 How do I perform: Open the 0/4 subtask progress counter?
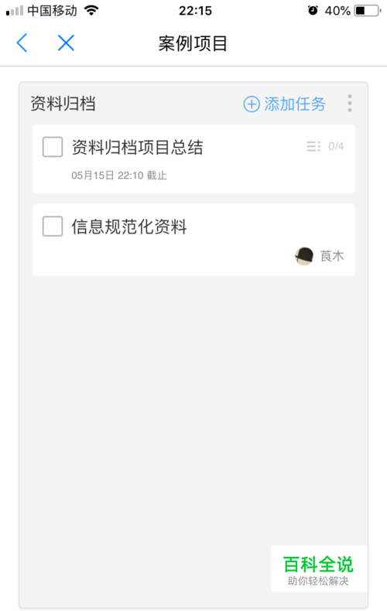pyautogui.click(x=336, y=146)
